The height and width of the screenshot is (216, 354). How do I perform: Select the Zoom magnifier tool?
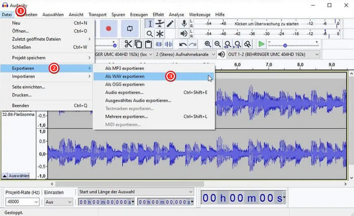pos(150,34)
